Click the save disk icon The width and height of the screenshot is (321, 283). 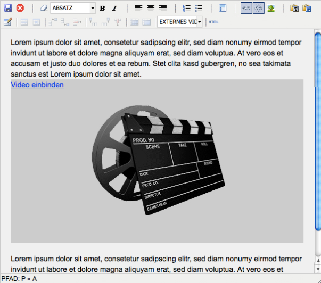click(x=8, y=8)
